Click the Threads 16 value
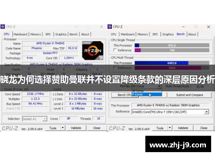215x156 pixels. click(x=98, y=119)
